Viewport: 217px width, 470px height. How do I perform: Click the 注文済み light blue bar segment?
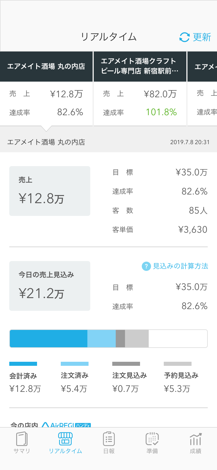click(102, 339)
